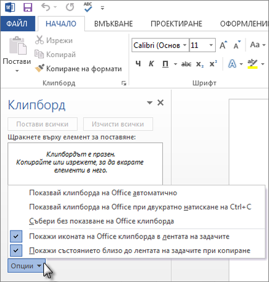This screenshot has width=269, height=282.
Task: Run spelling check from ABC icon
Action: [88, 7]
